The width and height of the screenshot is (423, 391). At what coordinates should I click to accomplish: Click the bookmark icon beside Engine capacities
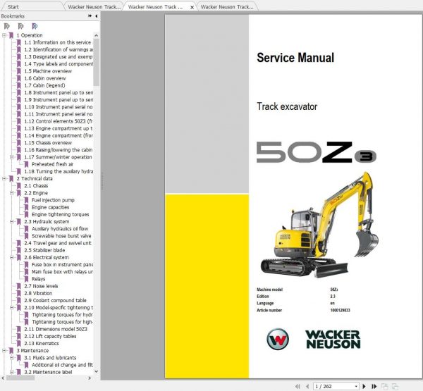click(x=27, y=207)
